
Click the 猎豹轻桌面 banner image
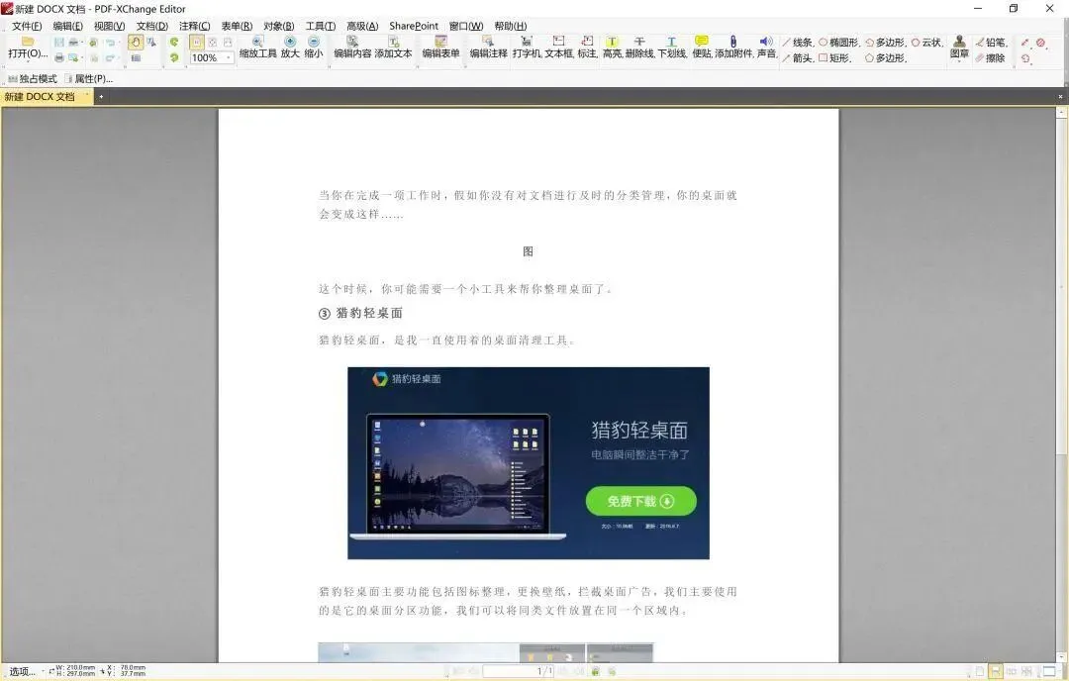pos(529,463)
